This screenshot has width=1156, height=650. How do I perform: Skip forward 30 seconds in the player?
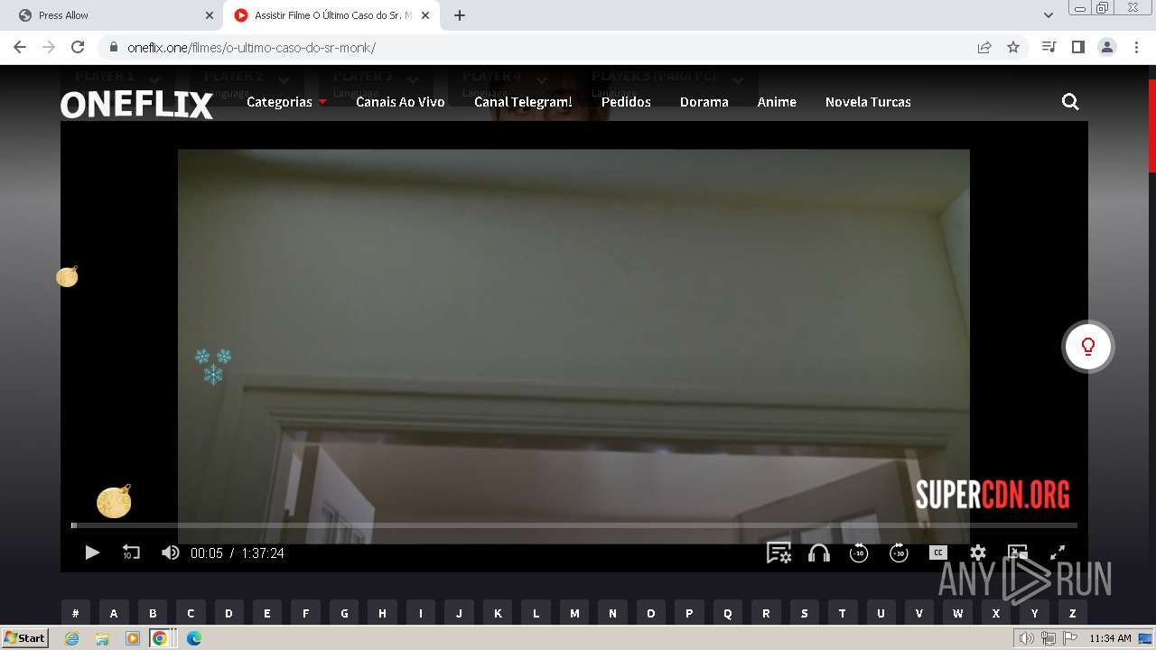[x=899, y=552]
